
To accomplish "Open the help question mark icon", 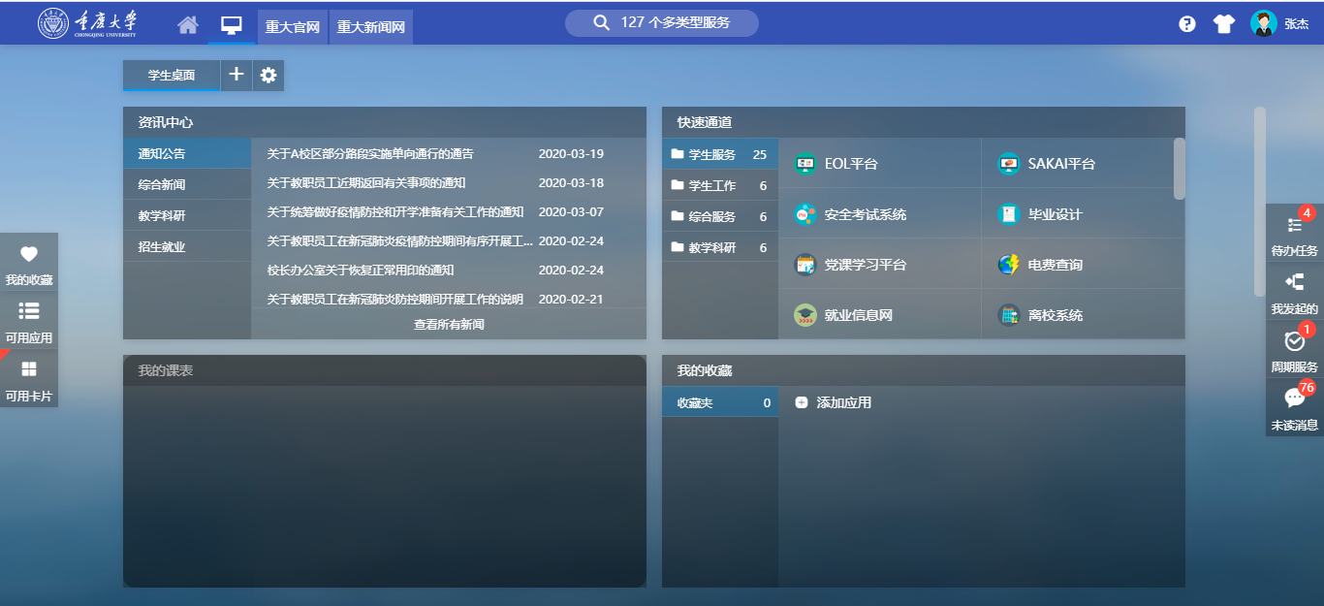I will [1186, 24].
